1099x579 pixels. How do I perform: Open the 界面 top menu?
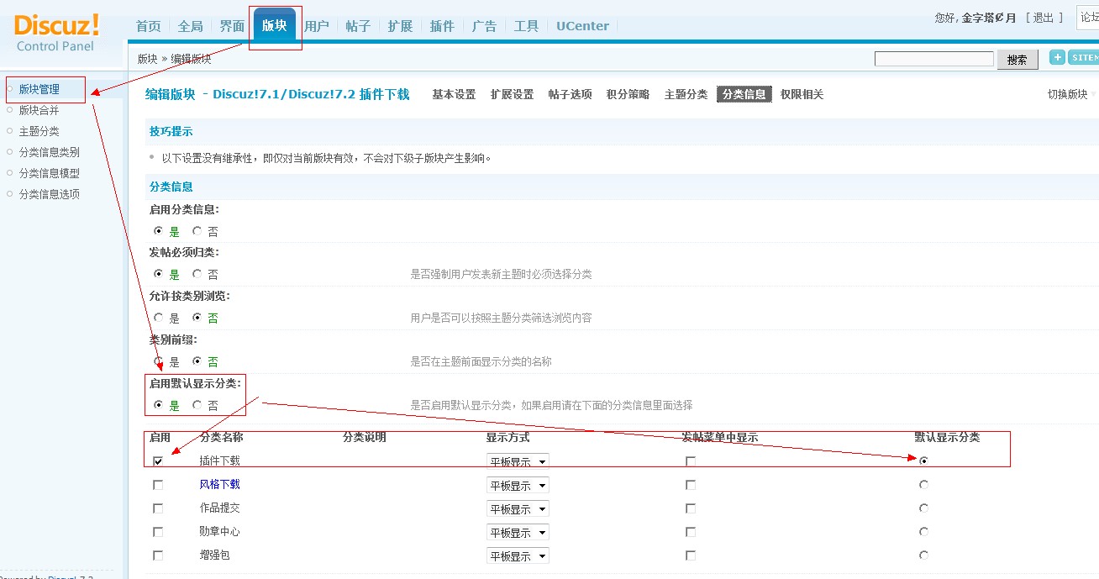233,26
